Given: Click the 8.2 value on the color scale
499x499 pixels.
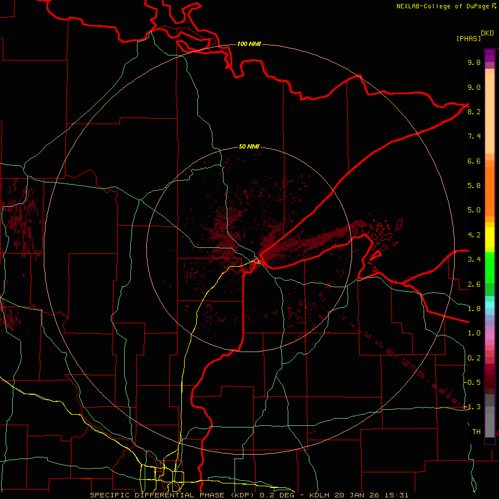Looking at the screenshot, I should coord(474,111).
